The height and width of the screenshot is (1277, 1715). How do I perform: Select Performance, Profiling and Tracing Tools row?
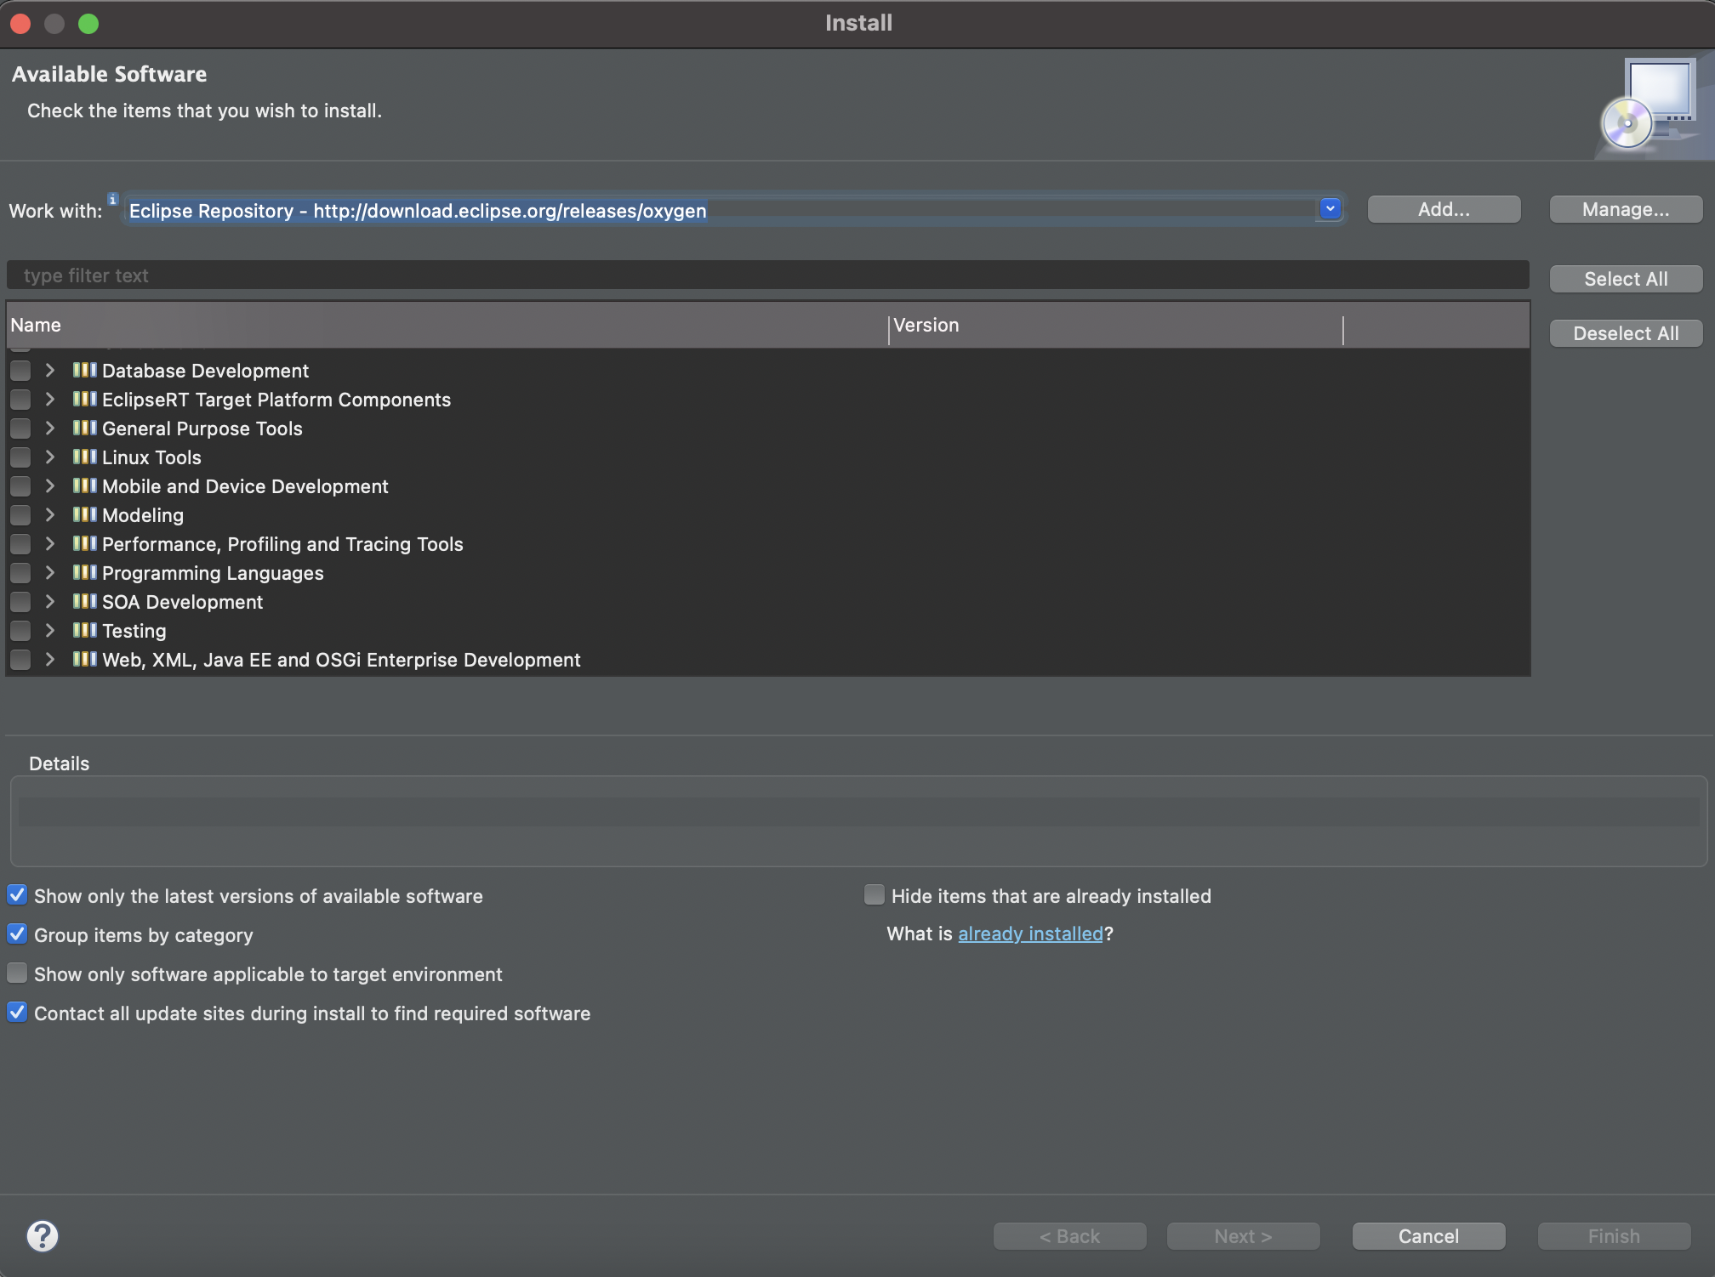tap(282, 544)
